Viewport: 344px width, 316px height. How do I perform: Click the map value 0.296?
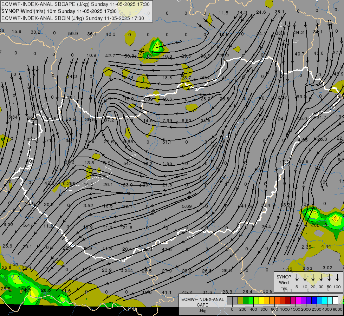coord(69,183)
